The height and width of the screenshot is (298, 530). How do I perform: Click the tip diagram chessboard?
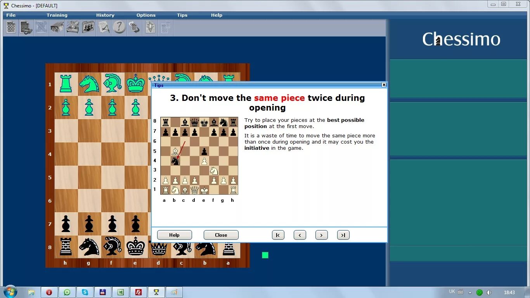pyautogui.click(x=199, y=156)
